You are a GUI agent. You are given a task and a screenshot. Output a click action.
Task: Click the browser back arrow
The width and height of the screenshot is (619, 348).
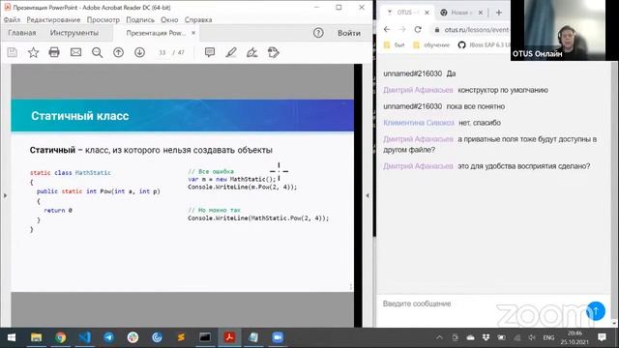[387, 30]
